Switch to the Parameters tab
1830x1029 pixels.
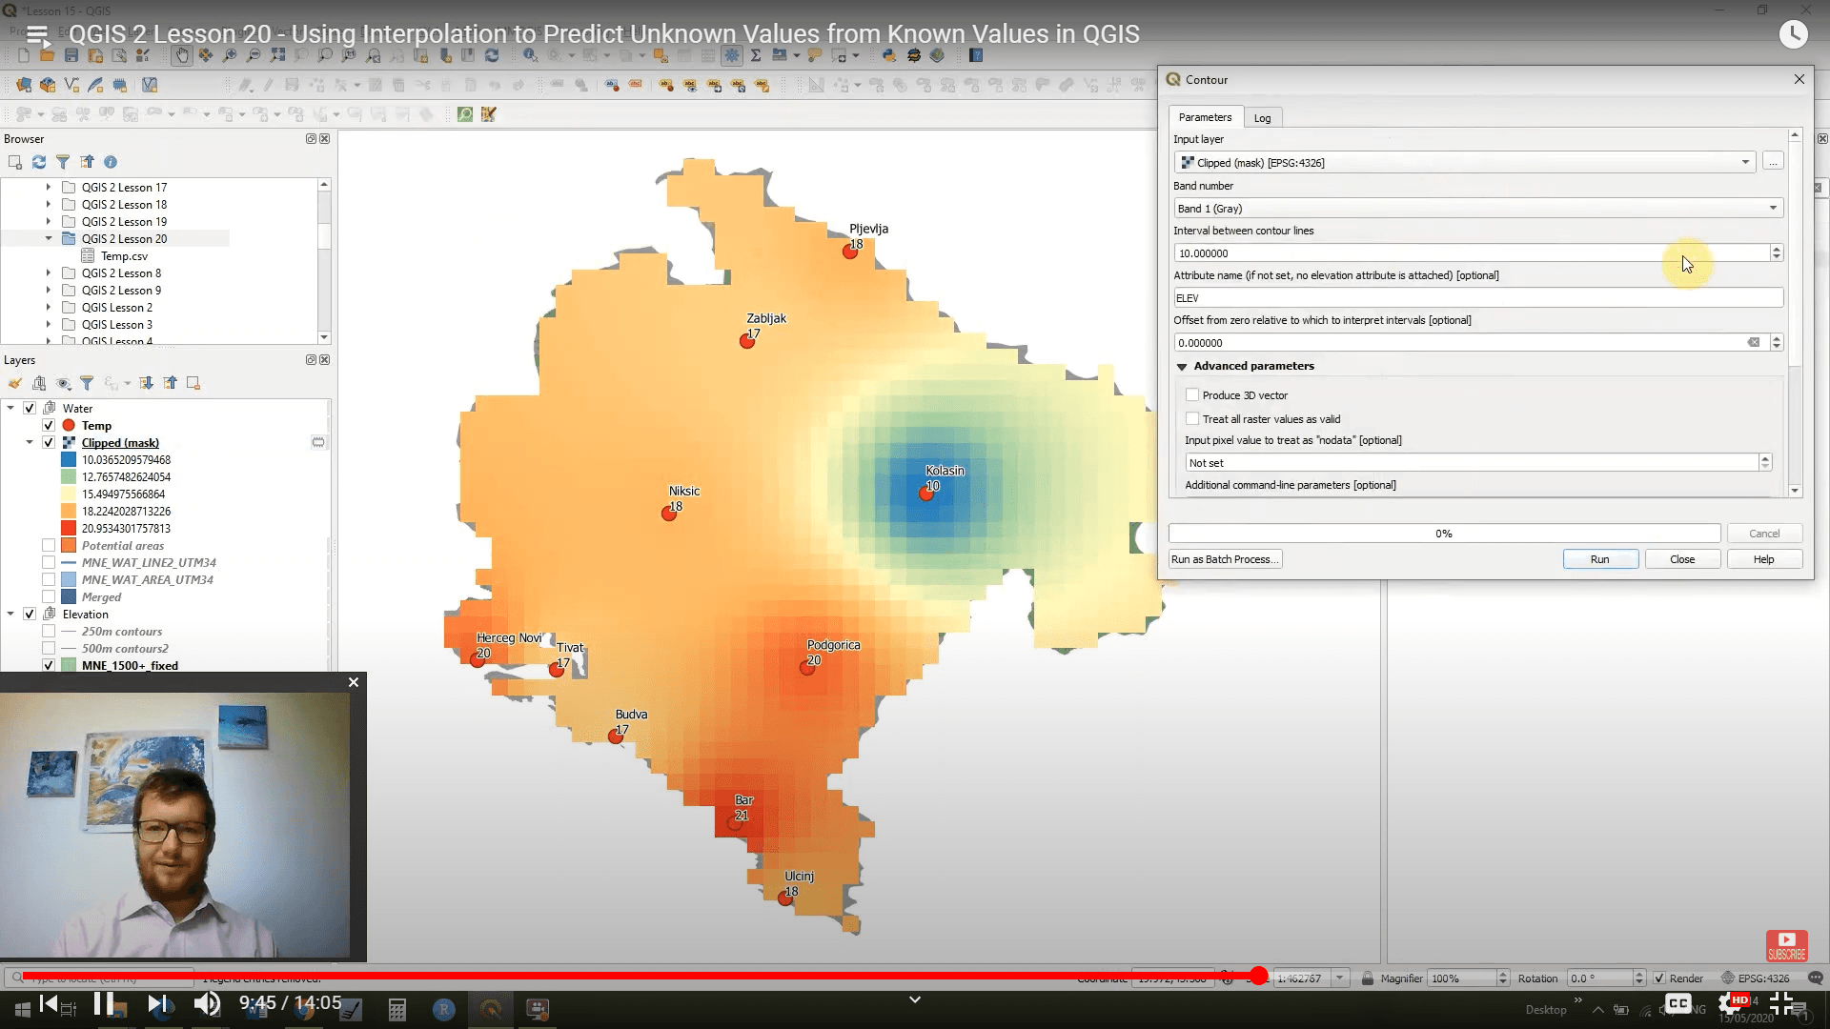[1205, 117]
